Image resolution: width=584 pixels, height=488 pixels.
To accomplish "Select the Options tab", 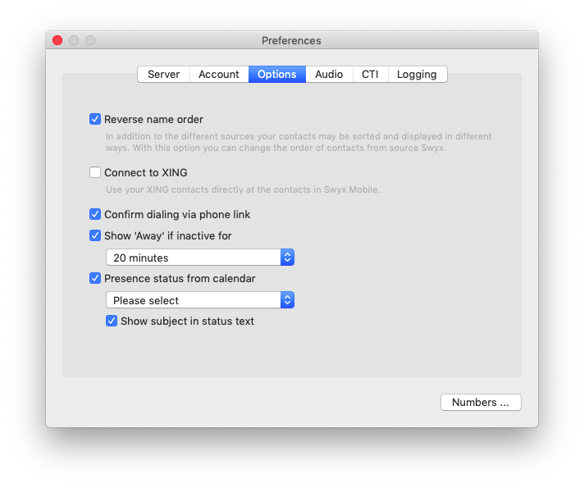I will point(276,75).
